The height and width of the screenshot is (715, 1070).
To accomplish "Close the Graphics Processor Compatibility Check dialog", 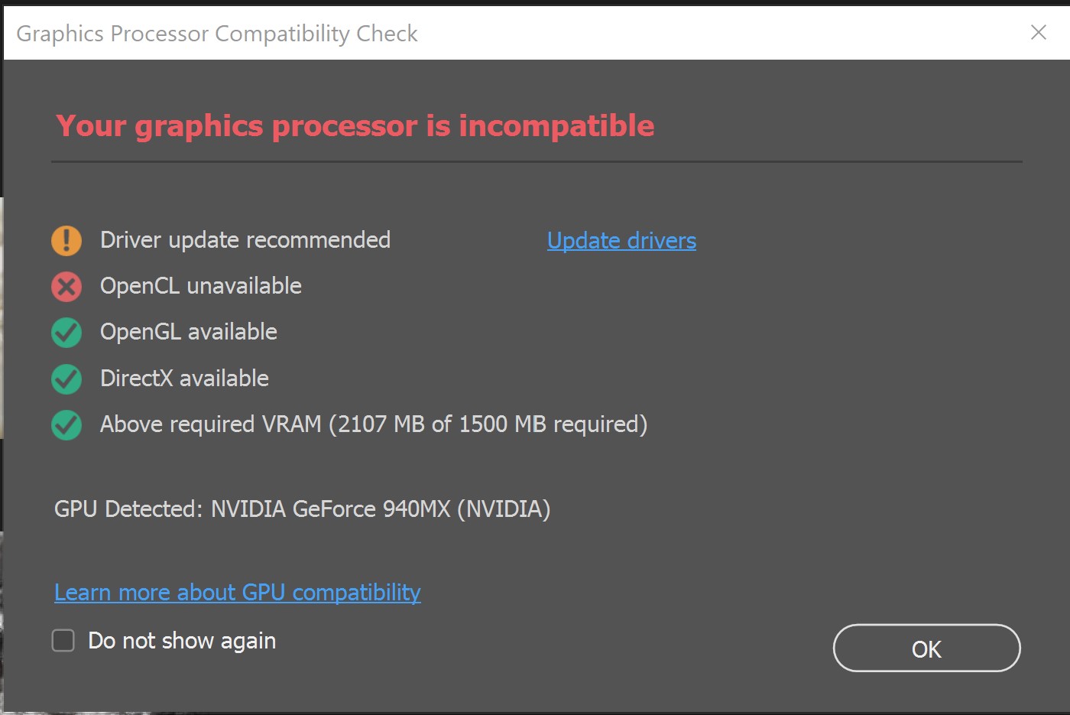I will tap(1038, 32).
